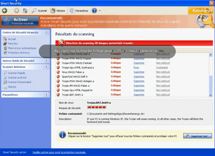Click the Accueil house icon

pos(5,39)
